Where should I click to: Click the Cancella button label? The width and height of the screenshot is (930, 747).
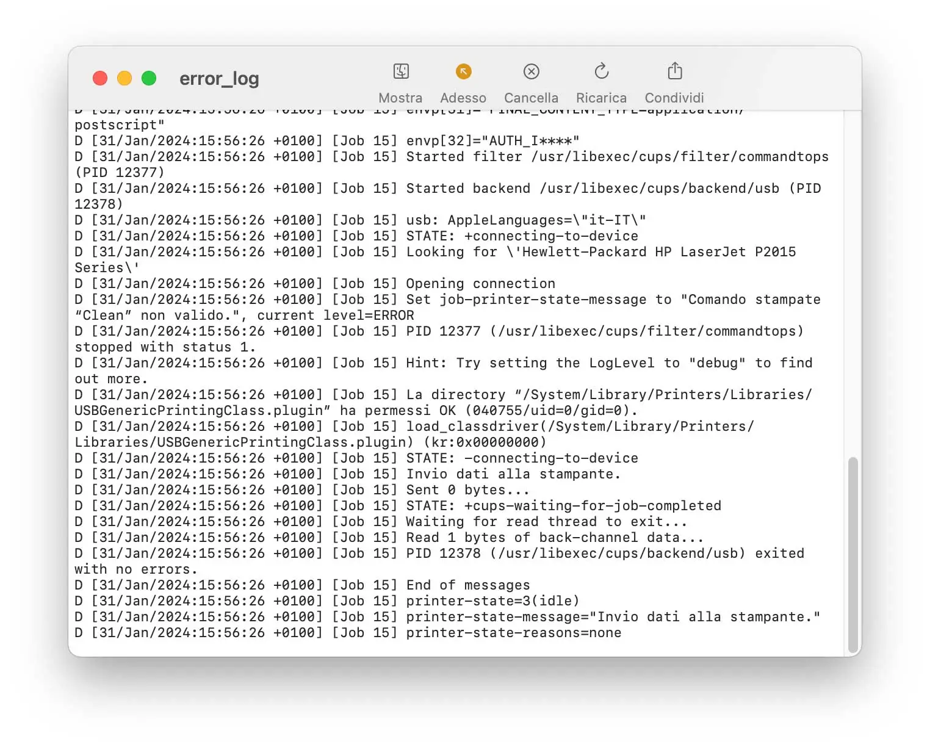530,97
